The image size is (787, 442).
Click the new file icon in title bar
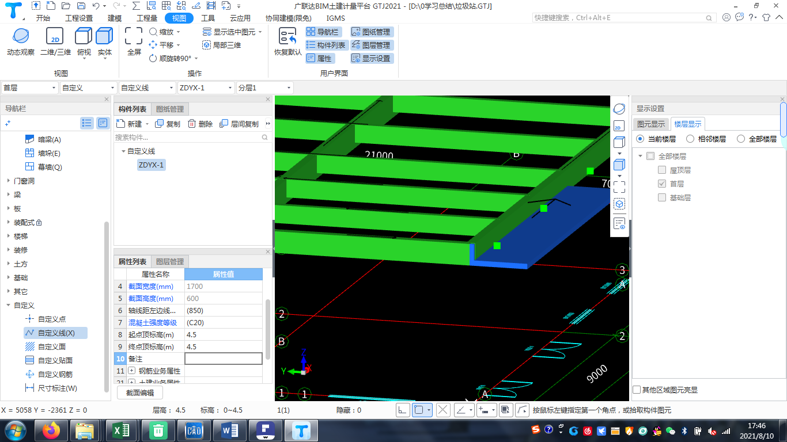click(51, 6)
